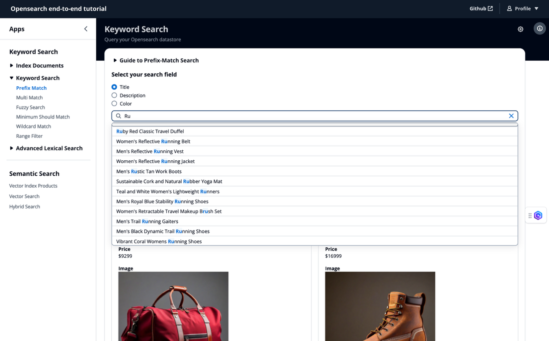
Task: Click the floating blue hexagon assistant icon
Action: [538, 216]
